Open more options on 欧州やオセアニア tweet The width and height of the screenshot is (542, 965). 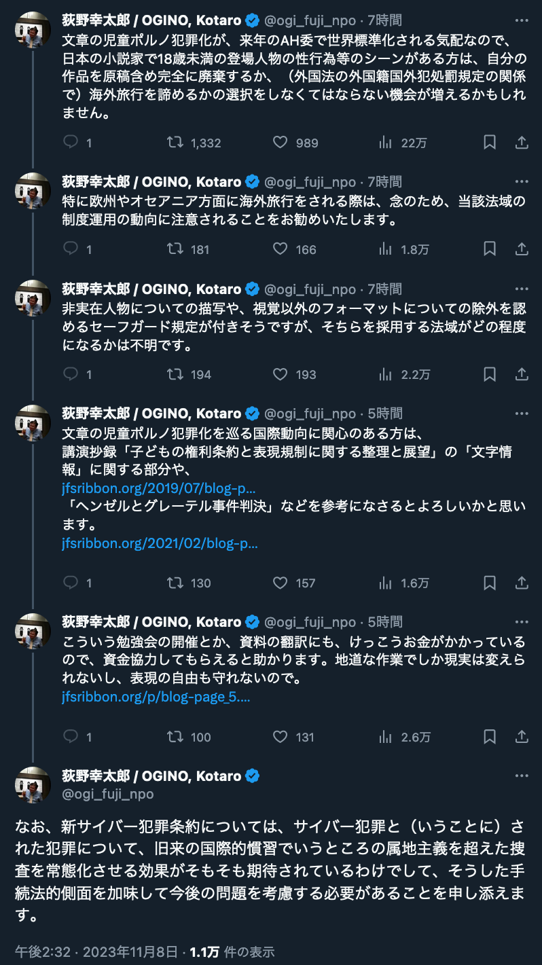click(x=522, y=181)
